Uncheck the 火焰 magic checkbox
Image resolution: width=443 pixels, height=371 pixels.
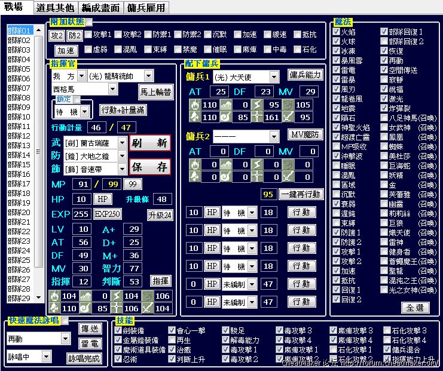[336, 32]
